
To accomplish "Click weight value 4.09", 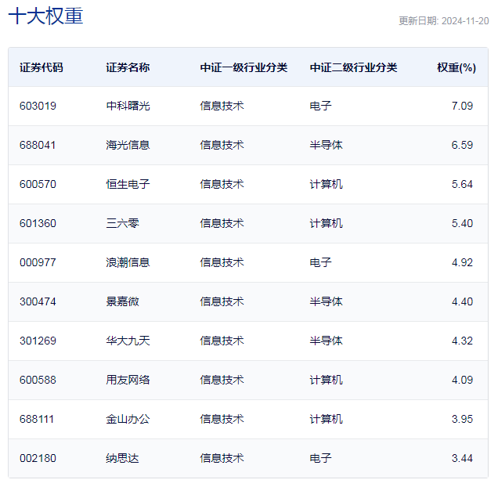I will click(462, 380).
